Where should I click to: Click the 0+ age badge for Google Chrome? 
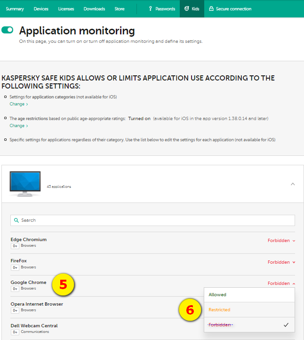[x=15, y=289]
